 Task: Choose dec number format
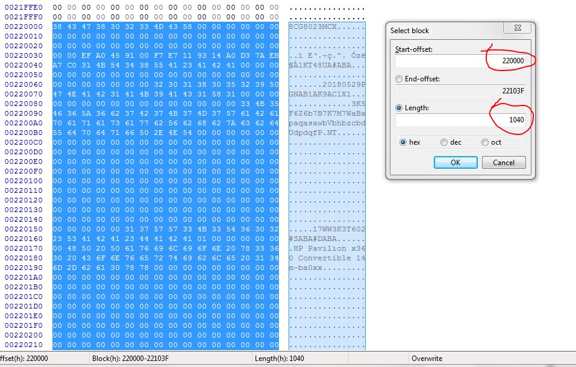click(x=444, y=142)
